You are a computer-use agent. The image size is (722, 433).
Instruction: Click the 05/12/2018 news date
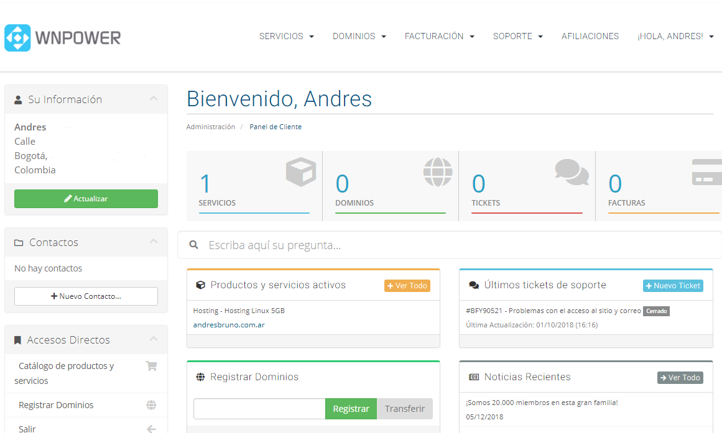click(x=484, y=417)
